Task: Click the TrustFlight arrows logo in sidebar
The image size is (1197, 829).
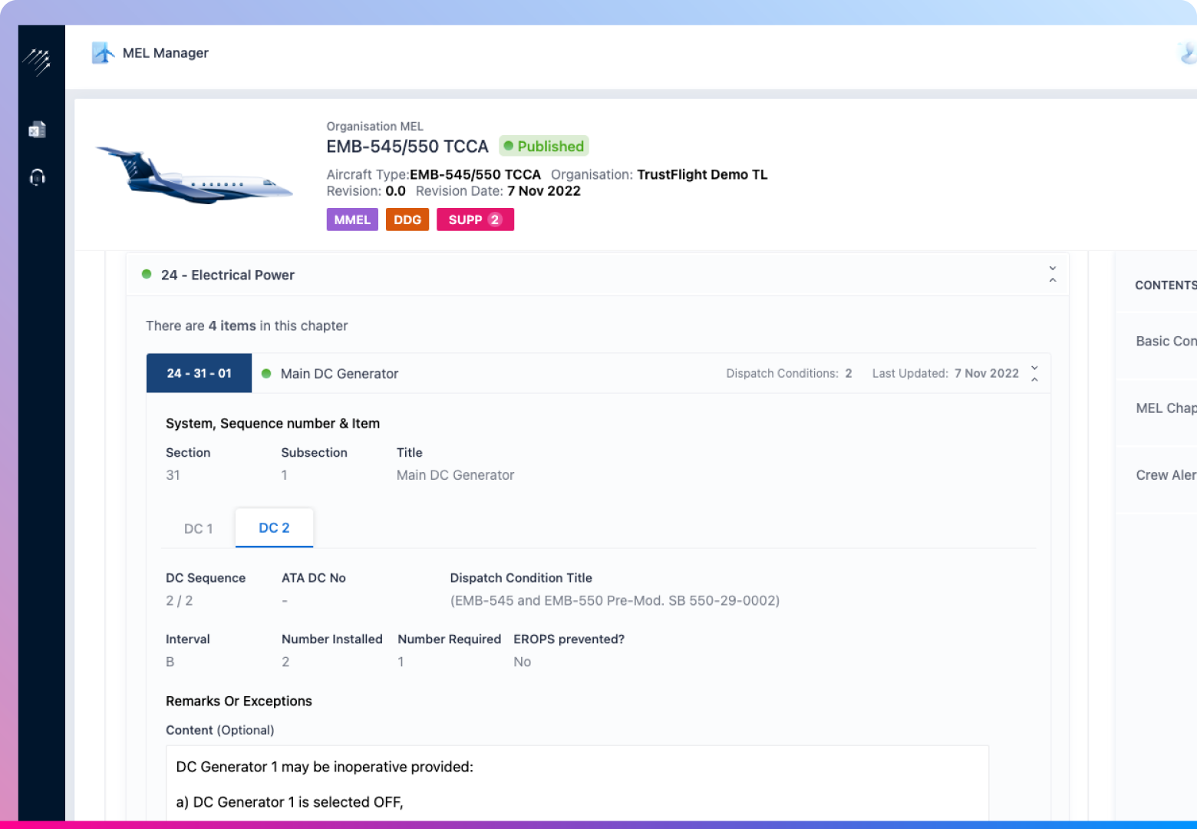Action: (x=37, y=61)
